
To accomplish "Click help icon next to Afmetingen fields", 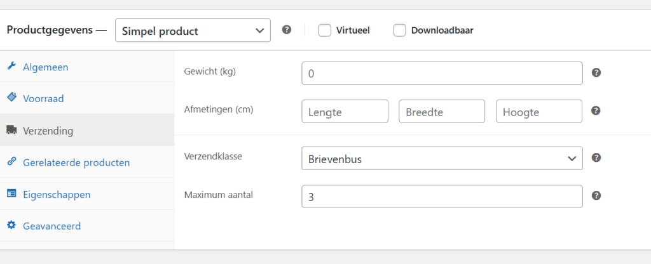I will pyautogui.click(x=596, y=110).
